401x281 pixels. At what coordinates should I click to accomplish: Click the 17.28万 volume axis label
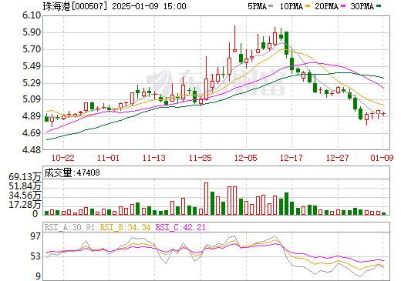tap(25, 205)
